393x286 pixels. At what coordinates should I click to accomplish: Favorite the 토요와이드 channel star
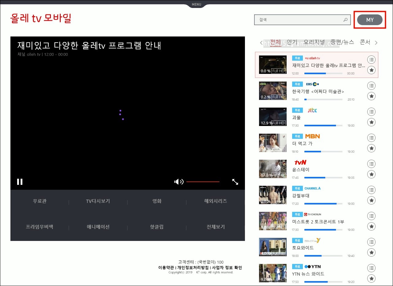(x=371, y=253)
